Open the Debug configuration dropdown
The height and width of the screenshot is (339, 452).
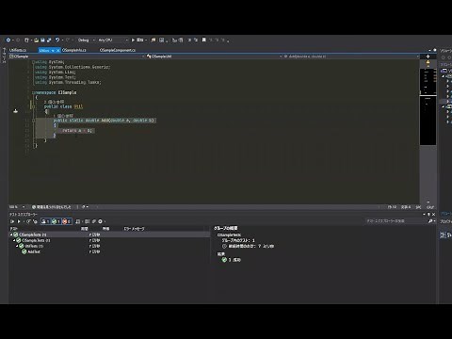click(x=87, y=40)
